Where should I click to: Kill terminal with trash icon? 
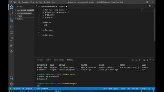coord(147,60)
